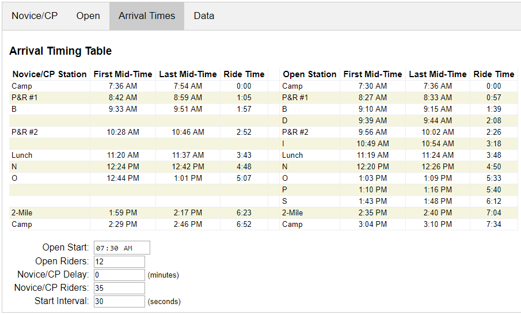Click the 8:27 AM cell
The height and width of the screenshot is (315, 521).
(x=373, y=98)
